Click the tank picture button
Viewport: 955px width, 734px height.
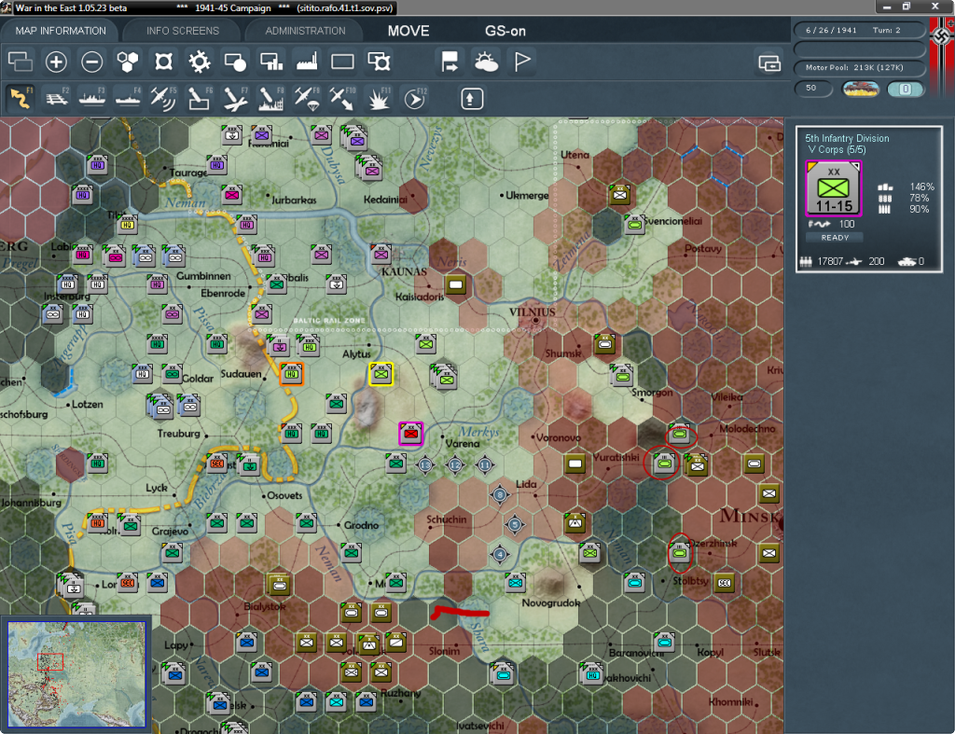[860, 89]
